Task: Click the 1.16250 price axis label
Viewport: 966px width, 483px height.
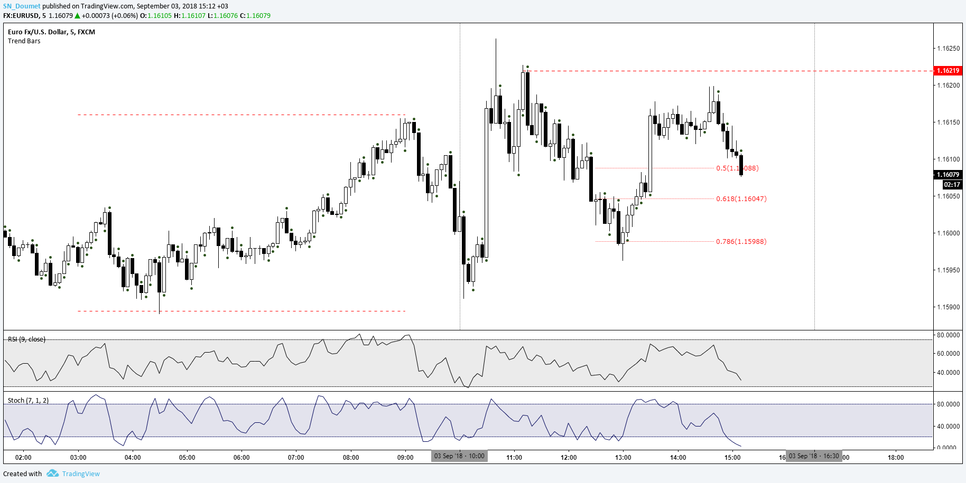Action: point(948,49)
